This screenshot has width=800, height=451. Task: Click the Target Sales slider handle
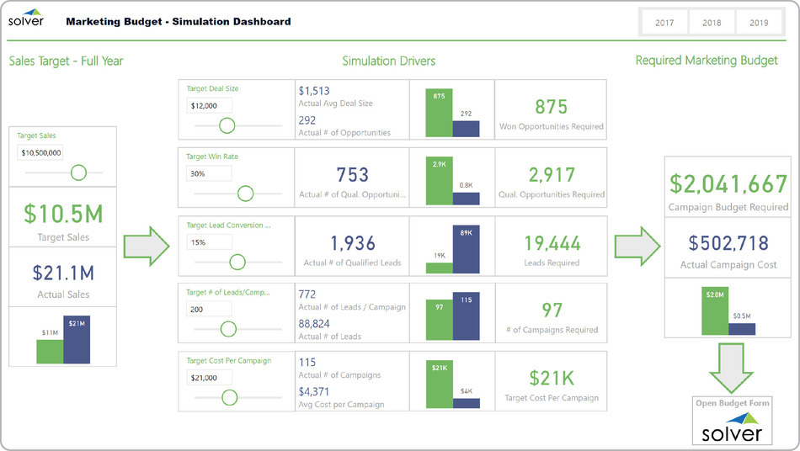point(78,172)
